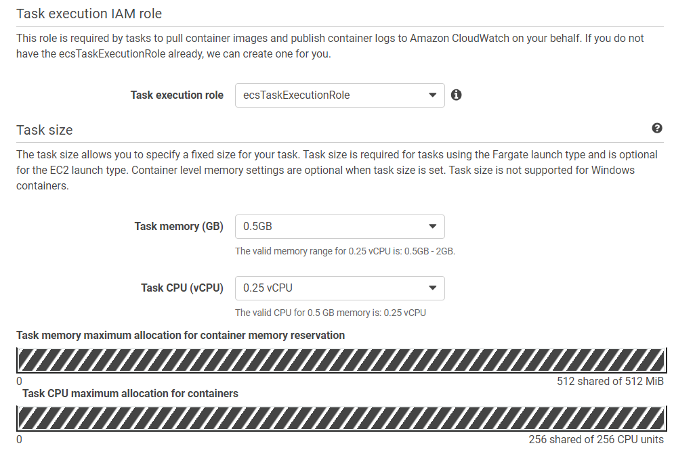The height and width of the screenshot is (452, 674).
Task: Click the memory reservation maximum allocation label
Action: tap(180, 336)
